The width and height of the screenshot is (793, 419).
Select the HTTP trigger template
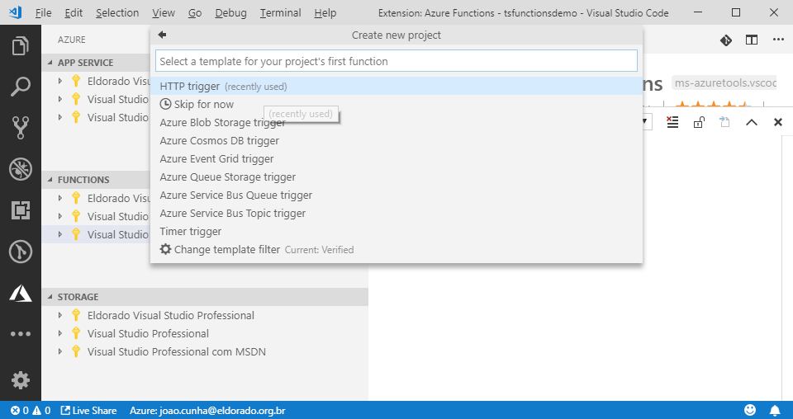click(396, 87)
